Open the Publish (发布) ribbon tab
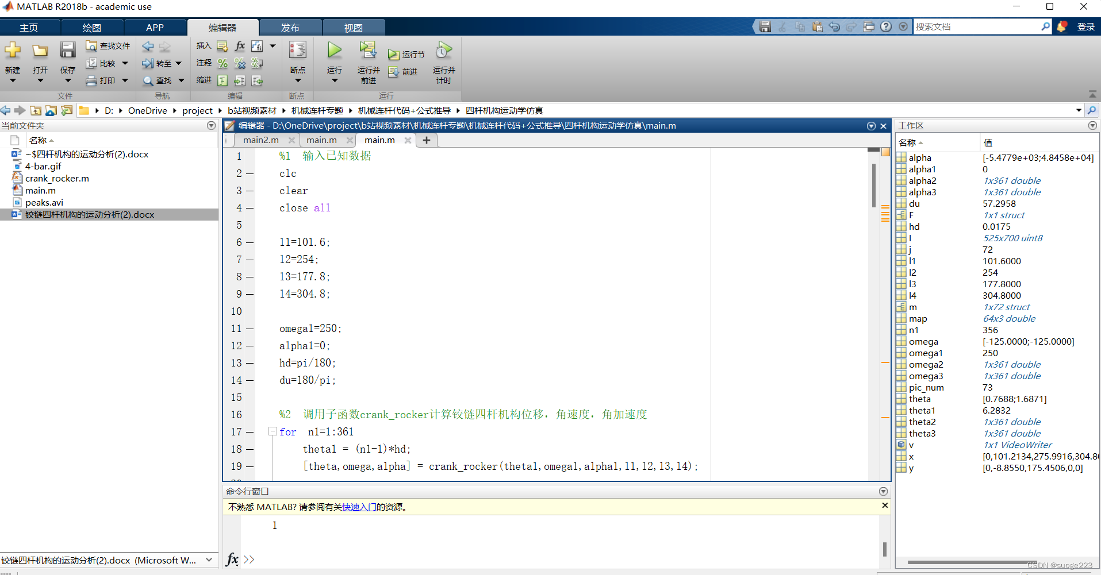The height and width of the screenshot is (575, 1101). [x=290, y=28]
